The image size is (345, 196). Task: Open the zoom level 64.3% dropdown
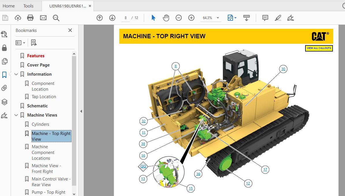(x=218, y=18)
